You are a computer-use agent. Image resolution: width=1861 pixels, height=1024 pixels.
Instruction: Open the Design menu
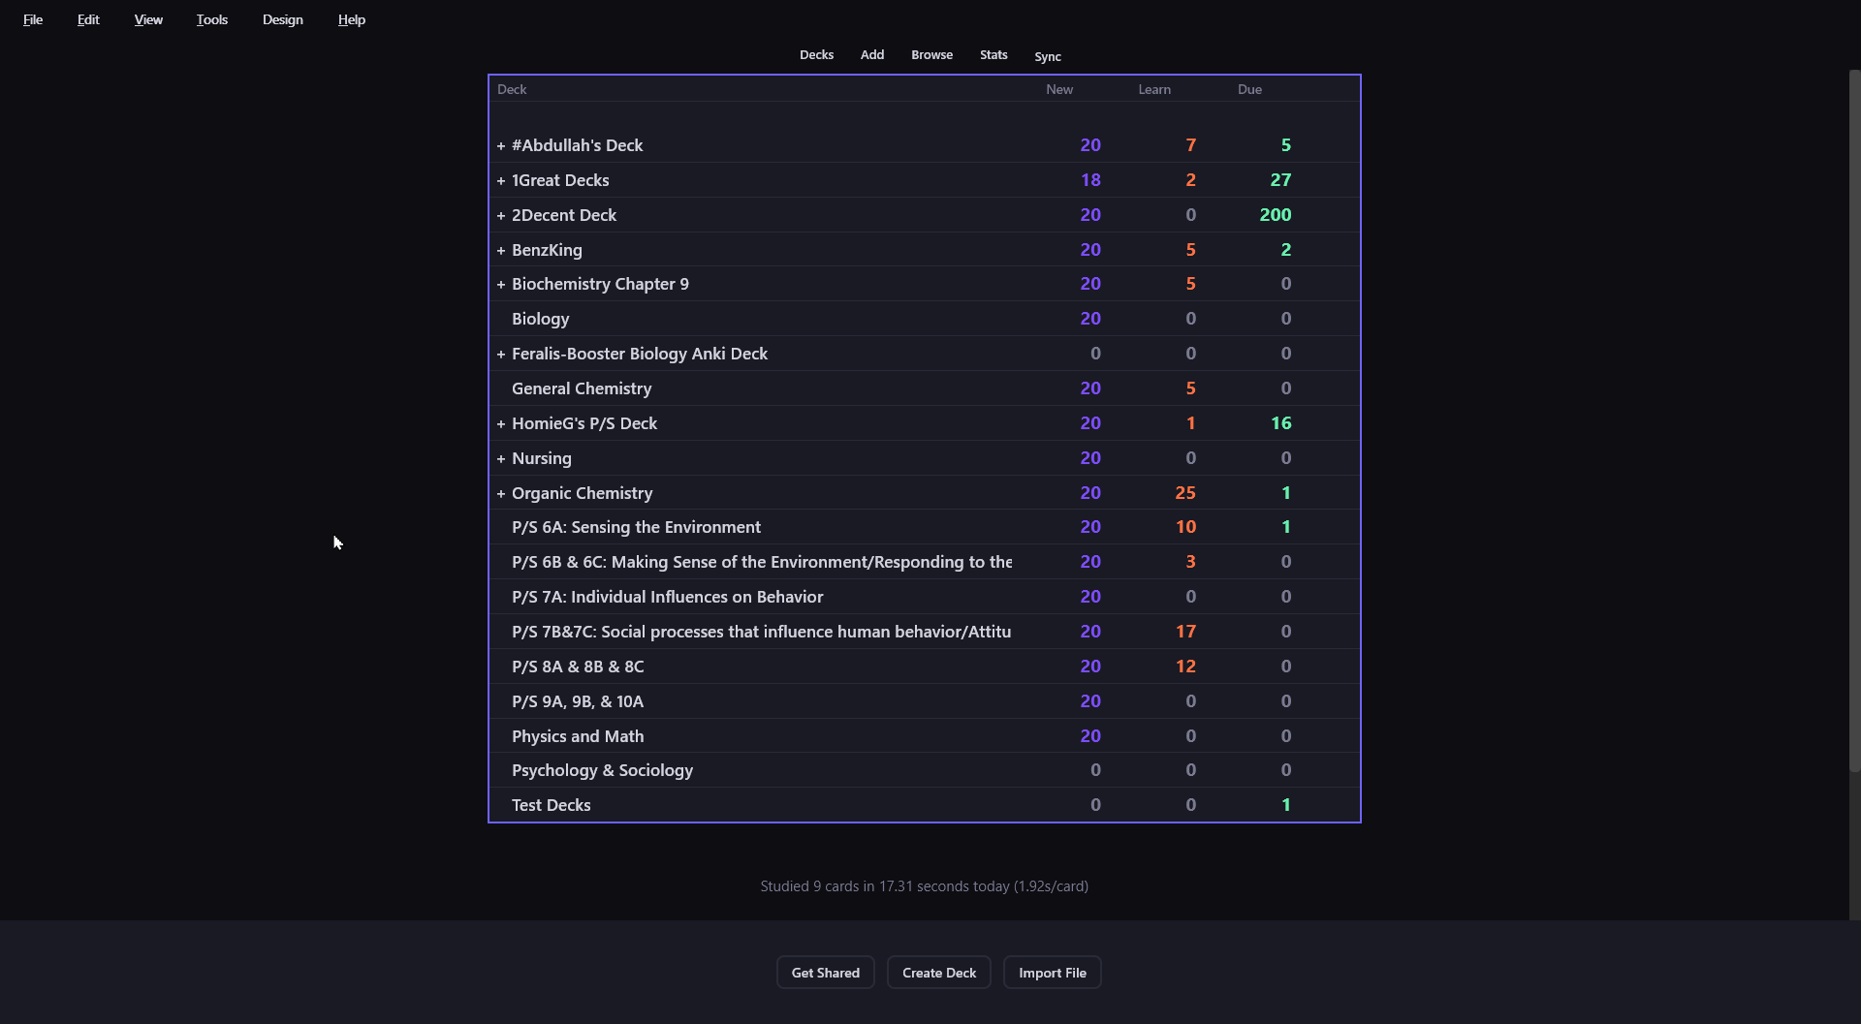coord(282,19)
